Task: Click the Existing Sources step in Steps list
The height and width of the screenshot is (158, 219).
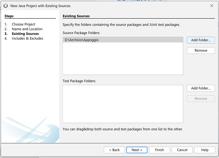Action: coord(25,34)
